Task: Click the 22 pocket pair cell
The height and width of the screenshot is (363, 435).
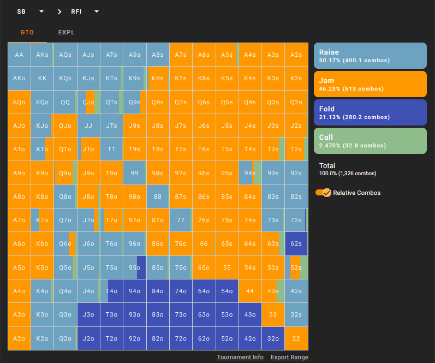Action: point(296,338)
